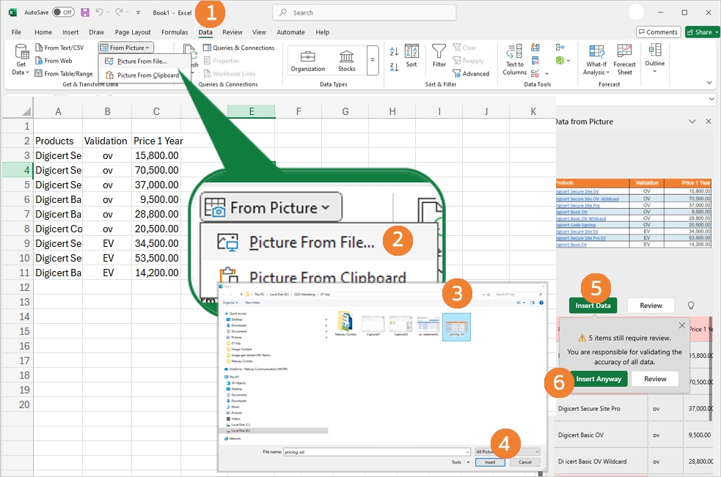
Task: Switch to the Formulas tab
Action: pos(175,32)
